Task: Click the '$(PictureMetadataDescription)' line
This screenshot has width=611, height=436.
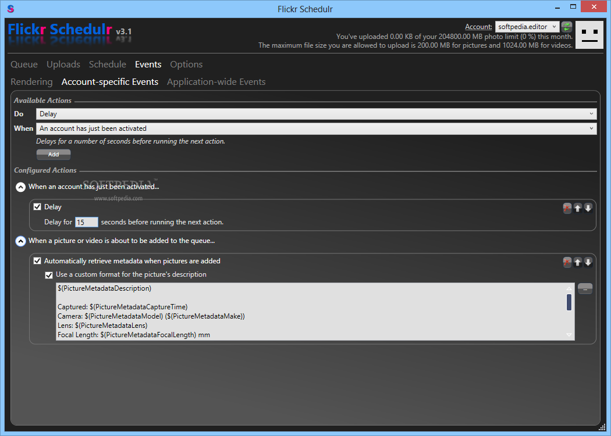Action: (x=104, y=288)
